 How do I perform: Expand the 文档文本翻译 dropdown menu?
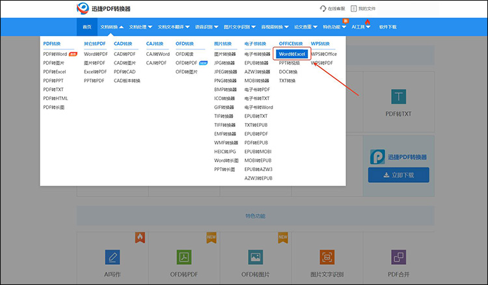click(x=173, y=27)
